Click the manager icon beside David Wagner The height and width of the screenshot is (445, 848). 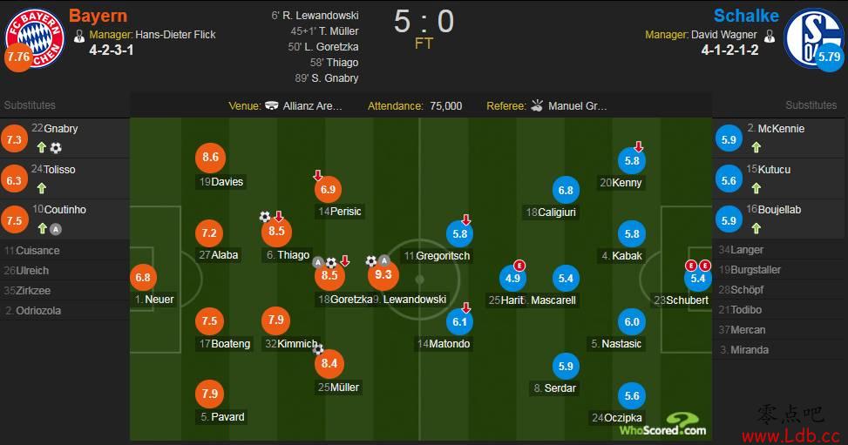(x=769, y=37)
